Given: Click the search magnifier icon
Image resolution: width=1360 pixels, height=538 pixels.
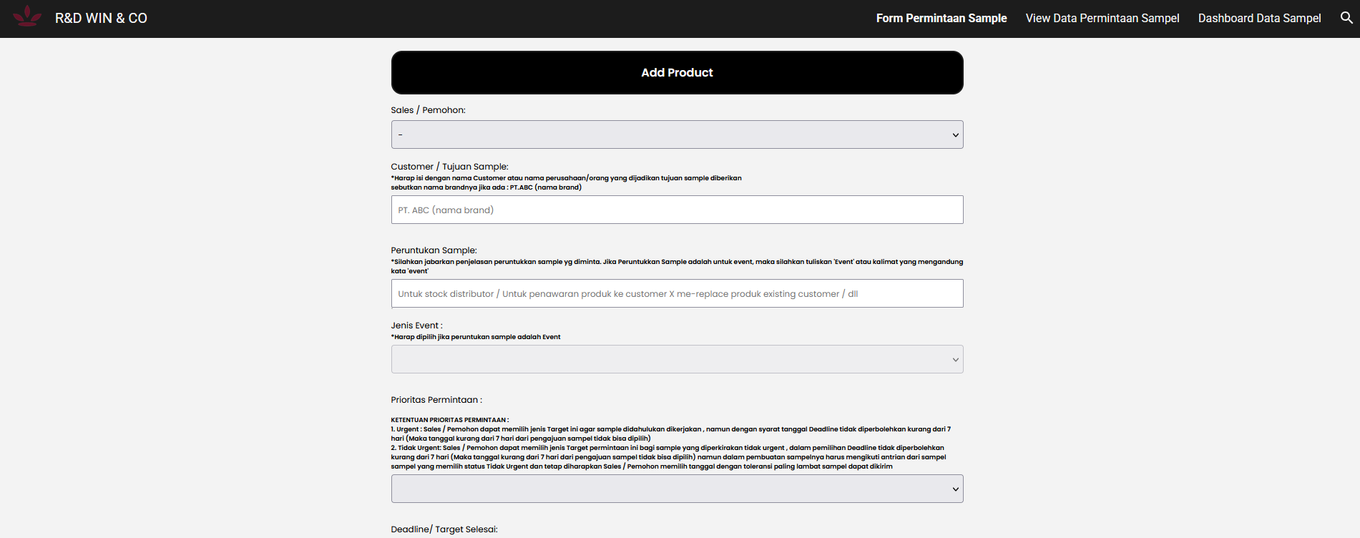Looking at the screenshot, I should (1346, 18).
